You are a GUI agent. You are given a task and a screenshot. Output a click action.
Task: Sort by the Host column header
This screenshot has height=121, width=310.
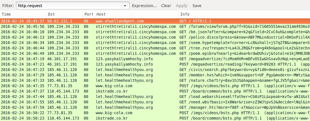136,14
